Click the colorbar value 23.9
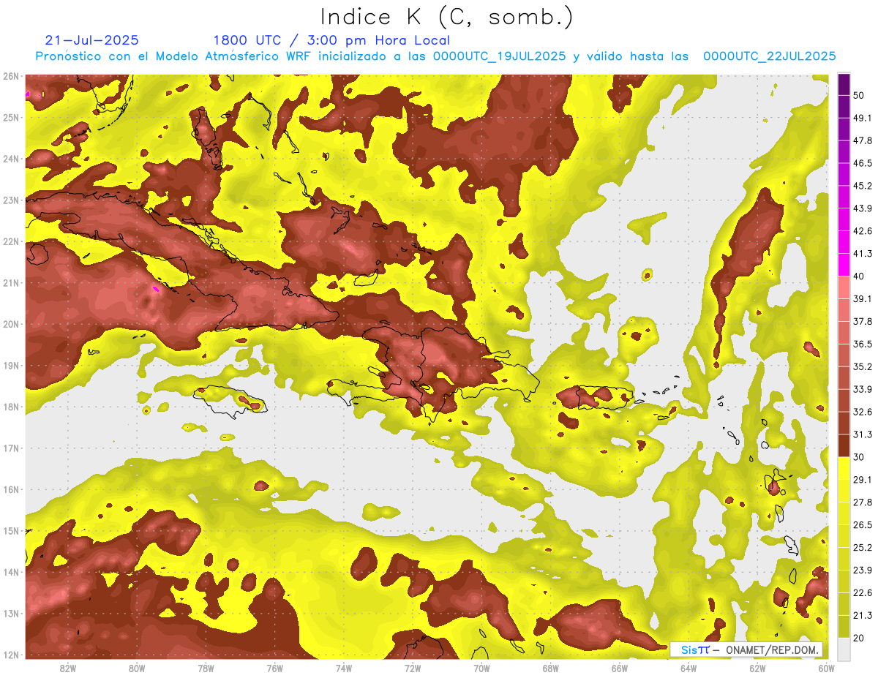 (863, 570)
